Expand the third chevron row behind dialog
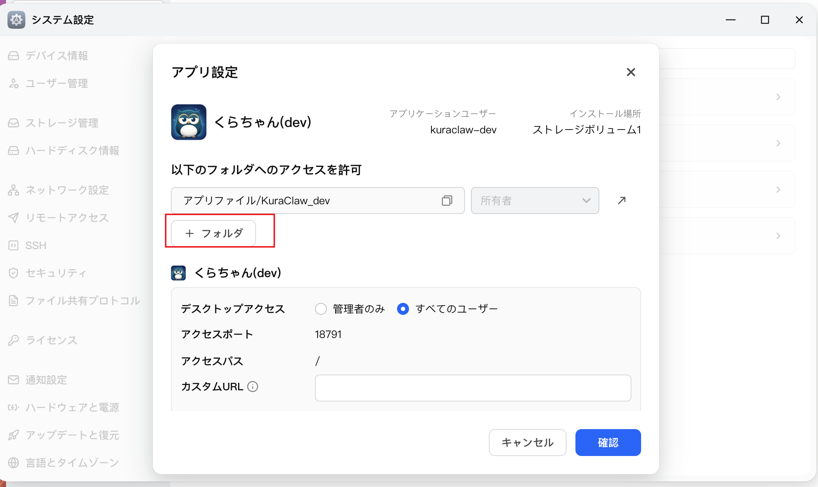 click(778, 190)
